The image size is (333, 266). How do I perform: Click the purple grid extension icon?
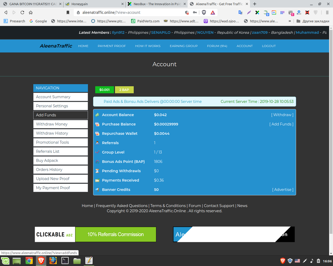282,12
